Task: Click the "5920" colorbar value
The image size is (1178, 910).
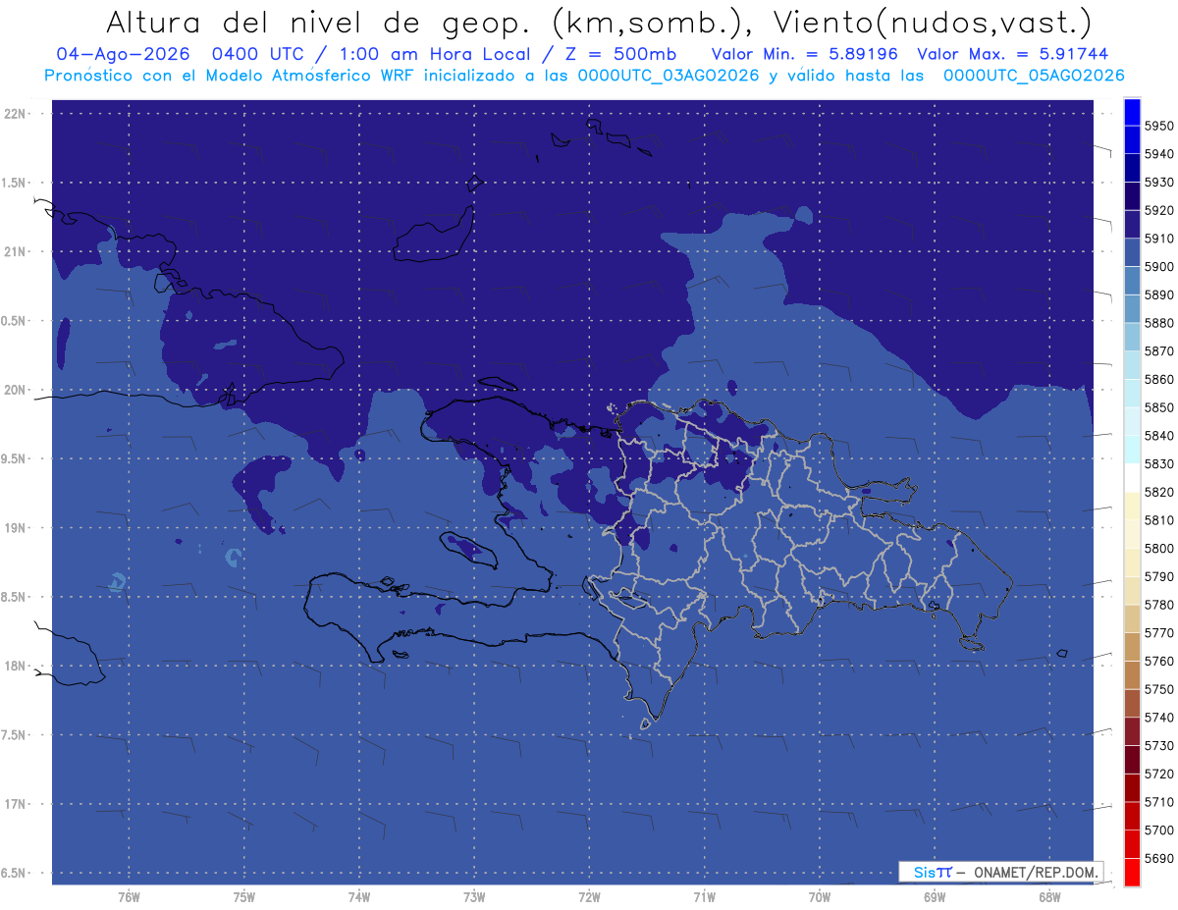Action: [x=1158, y=210]
